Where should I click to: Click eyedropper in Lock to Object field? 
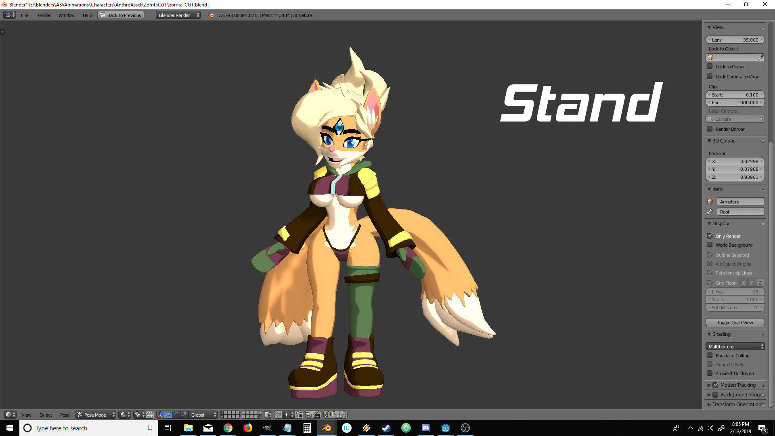tap(761, 57)
